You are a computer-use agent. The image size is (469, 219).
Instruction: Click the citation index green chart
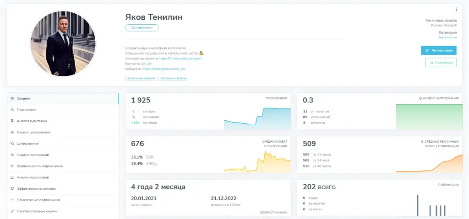[x=429, y=117]
